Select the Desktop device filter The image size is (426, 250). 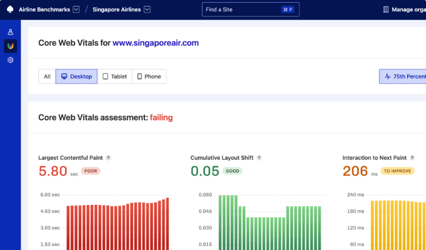point(77,77)
